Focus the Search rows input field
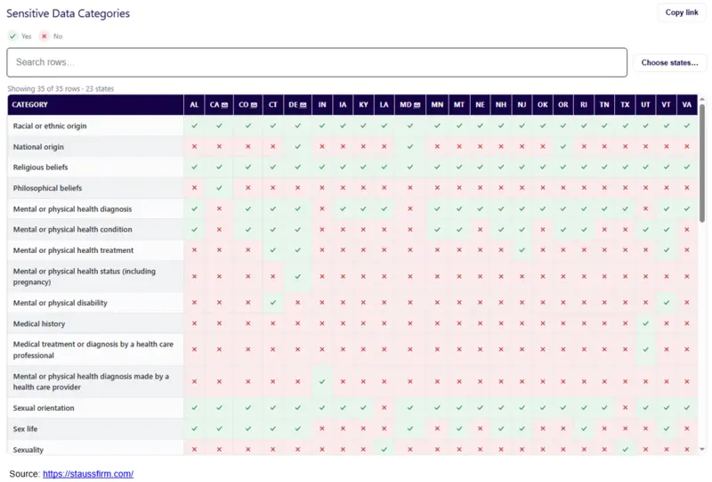Image resolution: width=712 pixels, height=482 pixels. pyautogui.click(x=317, y=62)
